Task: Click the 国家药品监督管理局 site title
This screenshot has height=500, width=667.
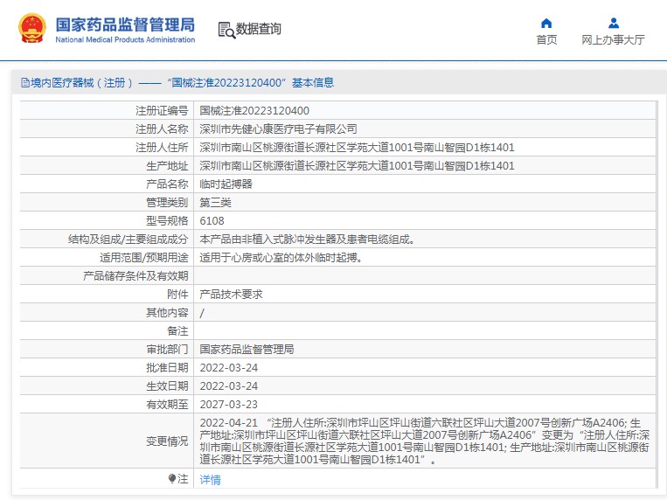Action: (125, 24)
